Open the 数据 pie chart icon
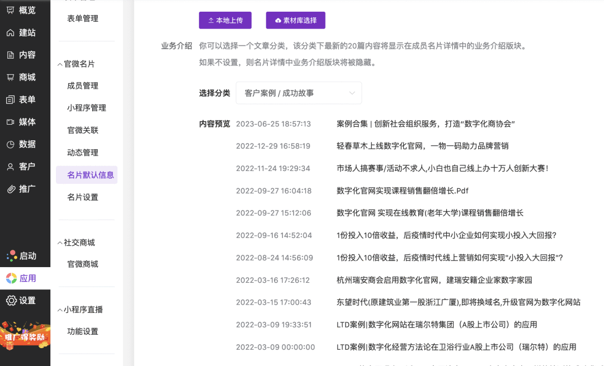This screenshot has height=366, width=604. tap(11, 144)
